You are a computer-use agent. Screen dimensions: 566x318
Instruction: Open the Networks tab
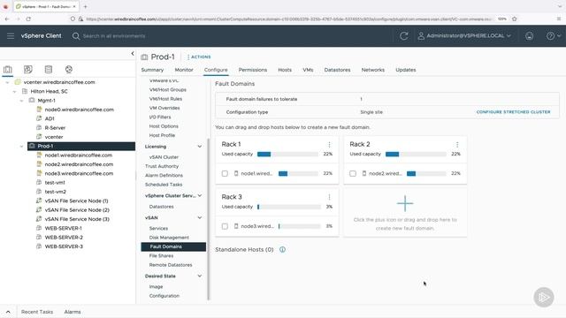click(373, 70)
